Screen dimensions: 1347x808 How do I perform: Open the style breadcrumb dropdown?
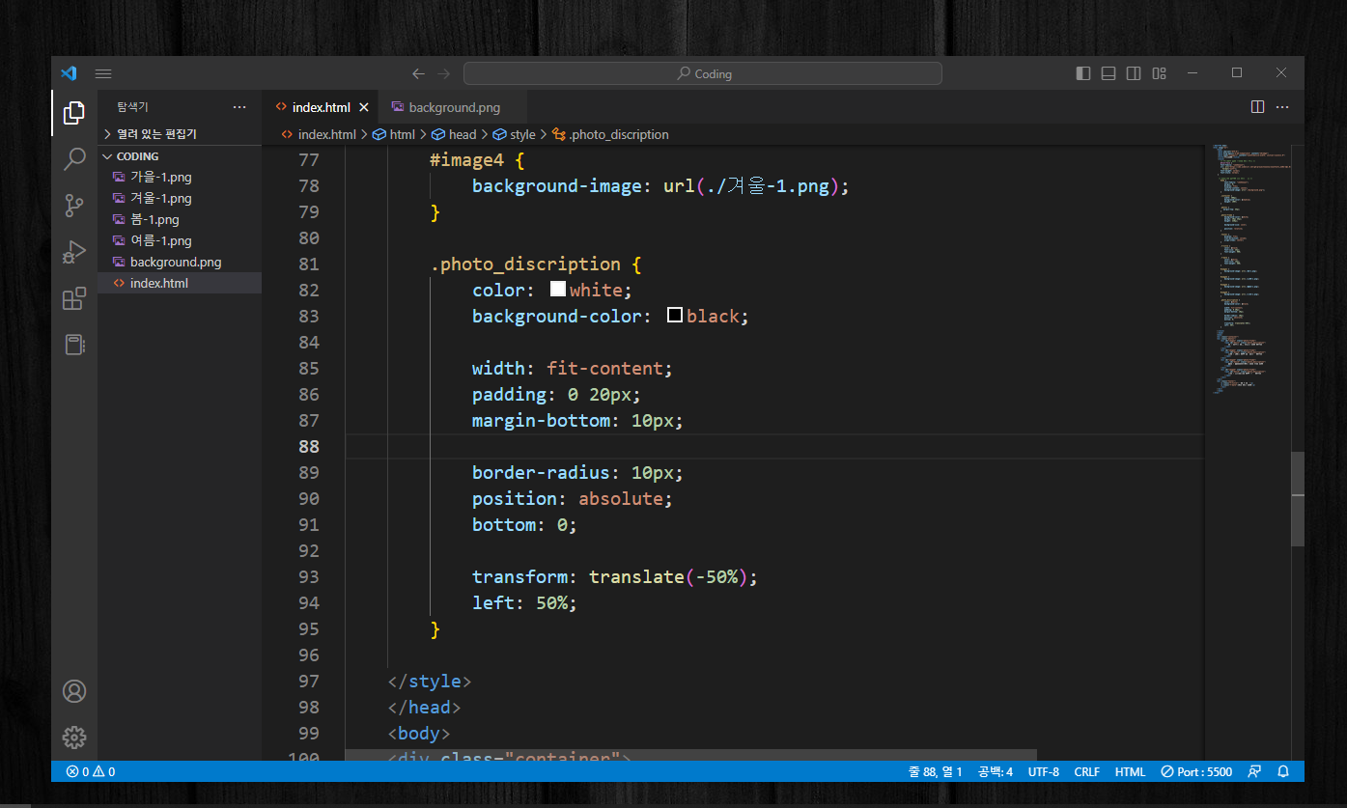[x=514, y=134]
